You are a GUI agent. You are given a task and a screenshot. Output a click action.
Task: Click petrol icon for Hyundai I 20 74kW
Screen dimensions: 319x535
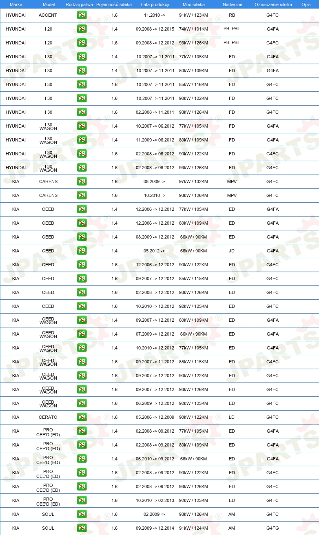click(x=82, y=29)
